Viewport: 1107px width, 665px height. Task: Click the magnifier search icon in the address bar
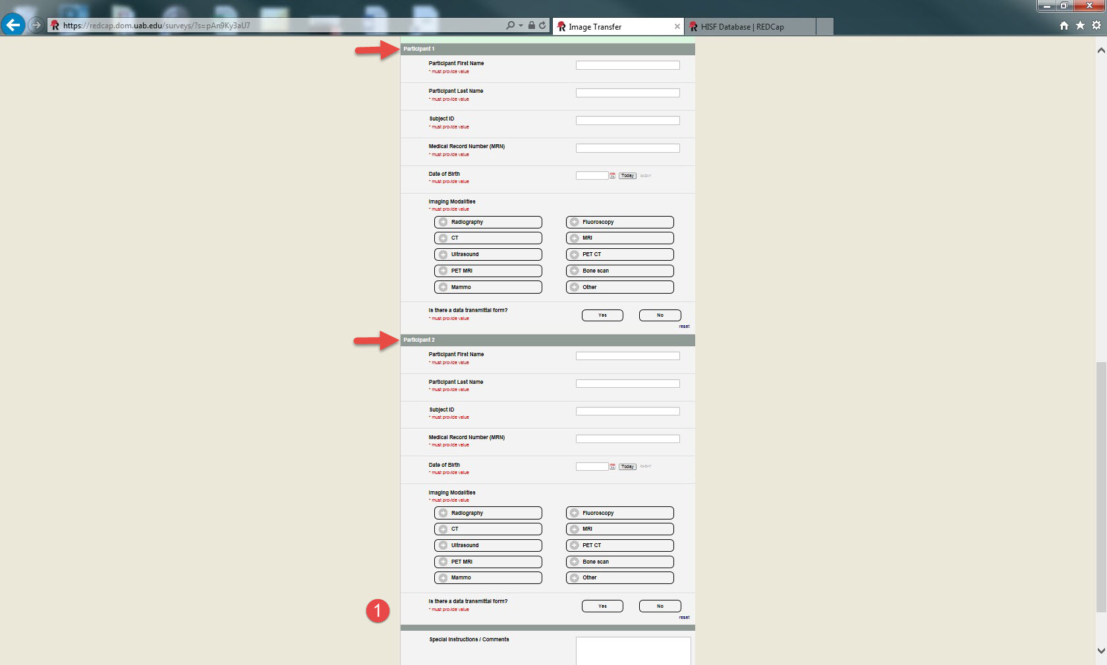pyautogui.click(x=510, y=26)
